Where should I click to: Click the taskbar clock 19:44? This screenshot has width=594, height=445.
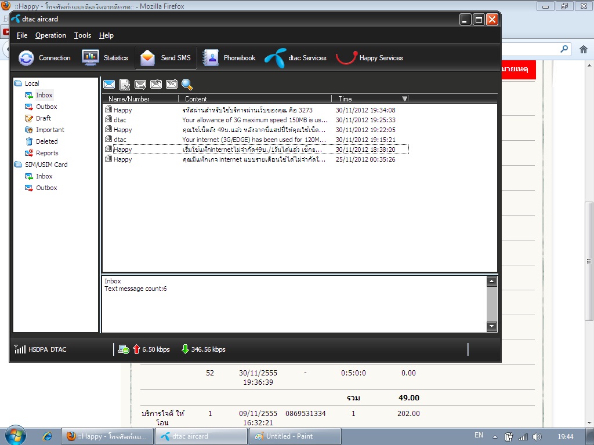565,437
